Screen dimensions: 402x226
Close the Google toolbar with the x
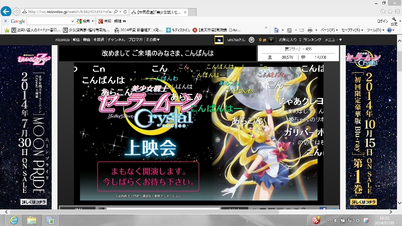[6, 21]
